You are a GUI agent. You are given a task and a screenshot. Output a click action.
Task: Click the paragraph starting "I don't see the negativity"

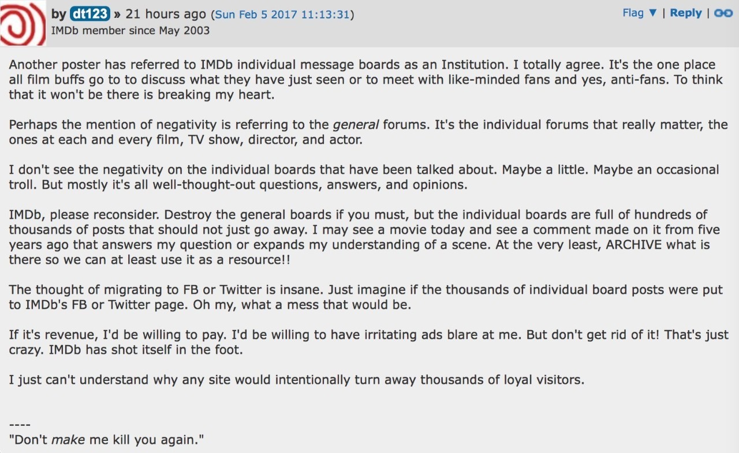[364, 177]
